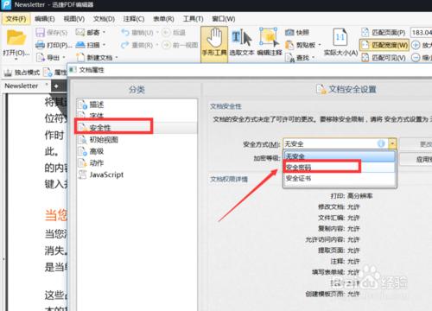The image size is (432, 311).
Task: Click the 重做(R) redo icon
Action: pyautogui.click(x=125, y=45)
